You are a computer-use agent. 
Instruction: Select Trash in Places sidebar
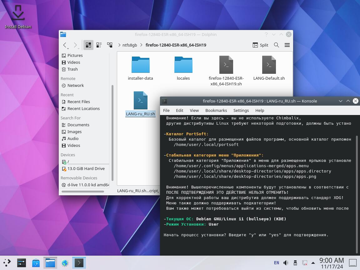(x=72, y=69)
